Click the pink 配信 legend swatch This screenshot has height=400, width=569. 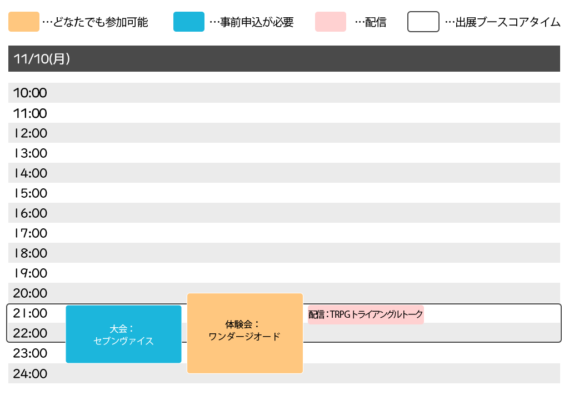330,22
